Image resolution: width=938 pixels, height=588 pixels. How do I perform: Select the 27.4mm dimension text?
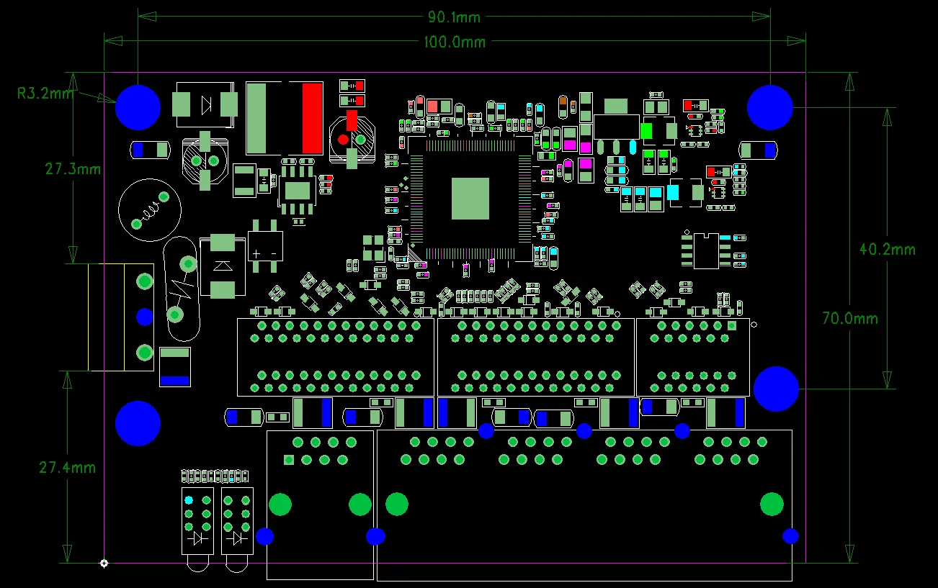pos(67,467)
